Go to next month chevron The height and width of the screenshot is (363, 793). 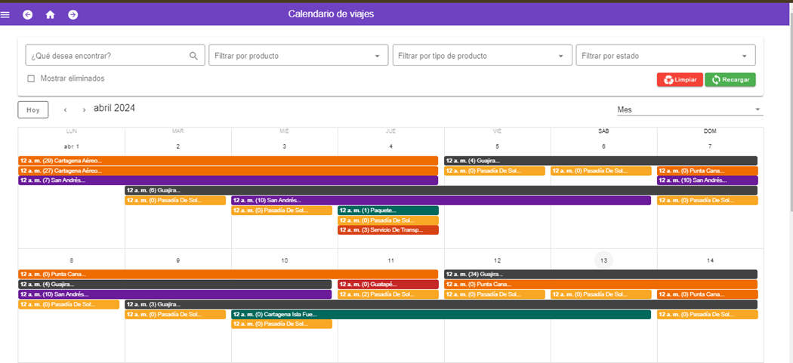point(84,110)
